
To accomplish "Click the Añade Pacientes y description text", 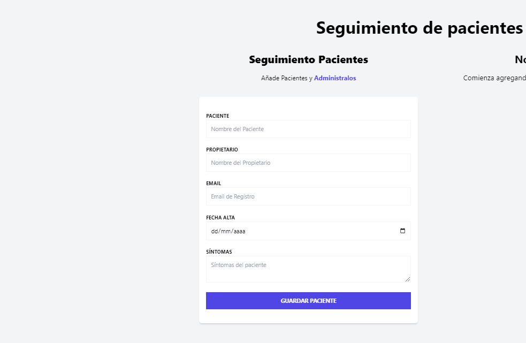I will tap(286, 78).
